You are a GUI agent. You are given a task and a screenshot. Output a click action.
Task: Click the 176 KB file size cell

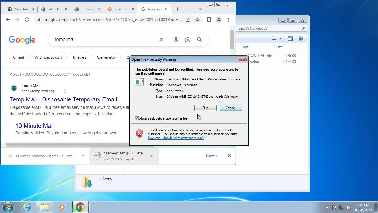coord(291,56)
